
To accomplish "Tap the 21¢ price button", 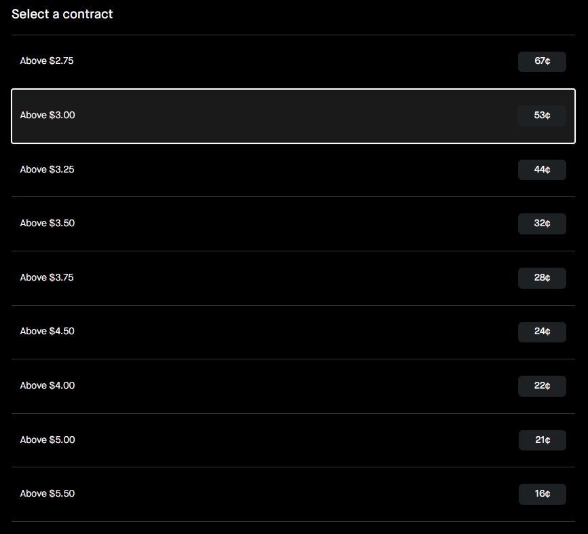I will (x=543, y=440).
